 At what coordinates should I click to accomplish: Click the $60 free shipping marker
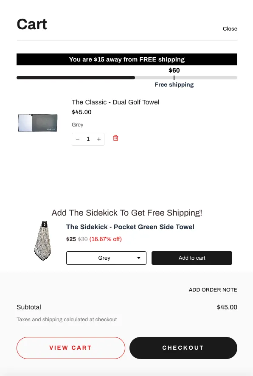[174, 70]
